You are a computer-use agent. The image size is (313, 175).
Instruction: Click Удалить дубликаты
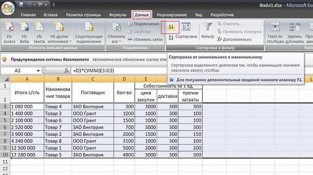pyautogui.click(x=294, y=33)
